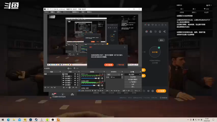Viewport: 217px width, 122px height.
Task: Add a new scene with plus icon
Action: coord(45,87)
